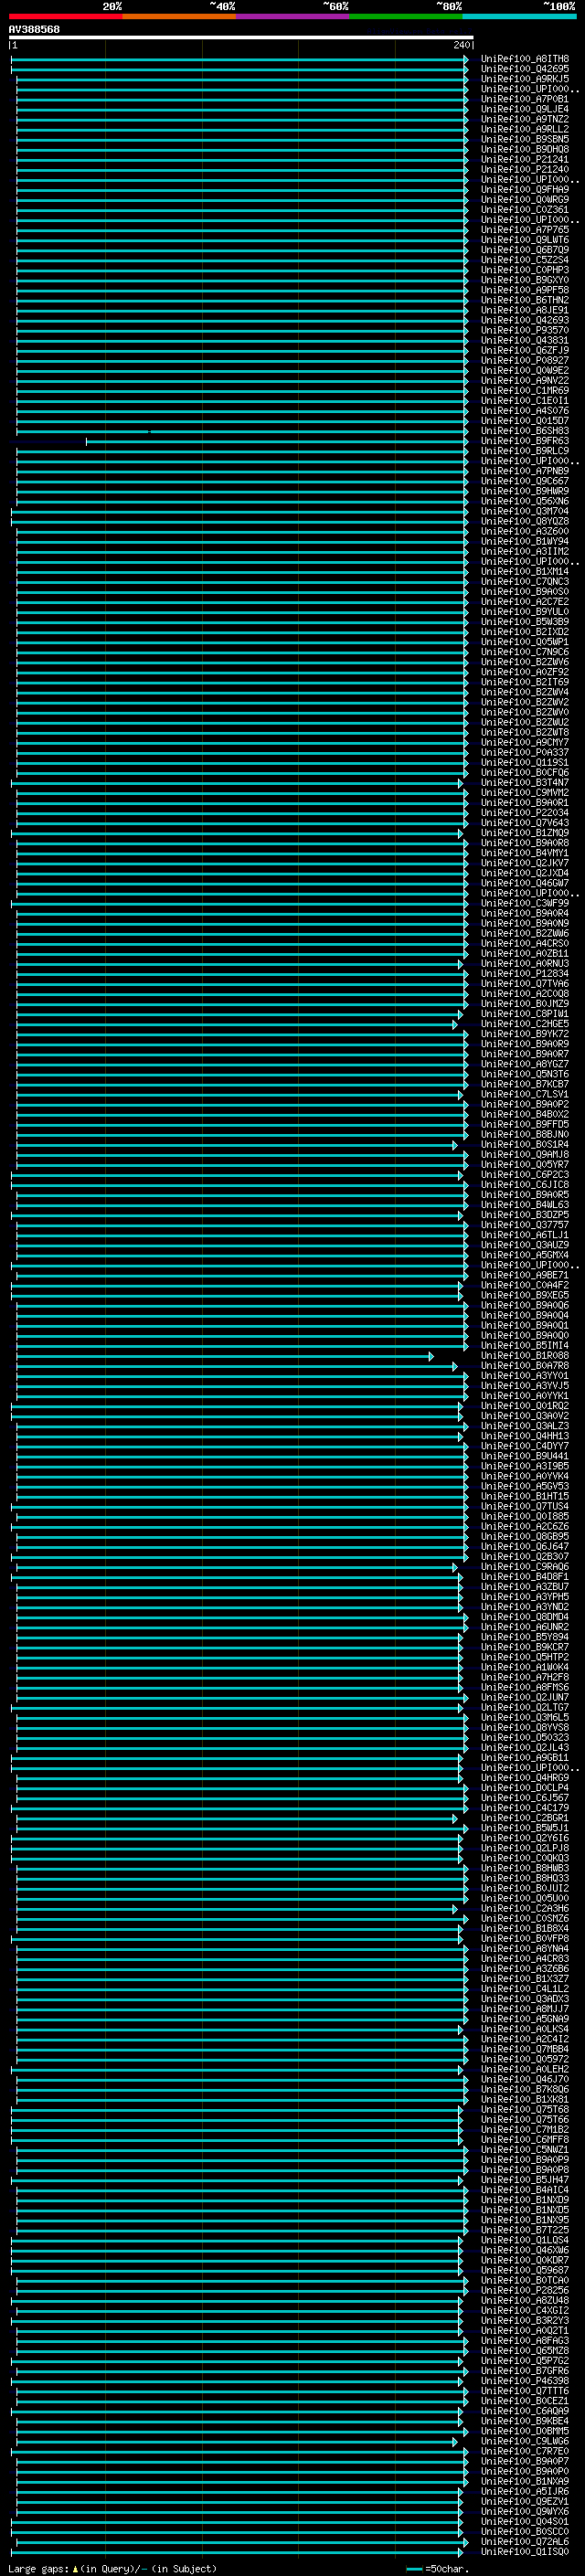Select hit label UniRef100_A7P0B1
This screenshot has height=2576, width=585.
525,99
